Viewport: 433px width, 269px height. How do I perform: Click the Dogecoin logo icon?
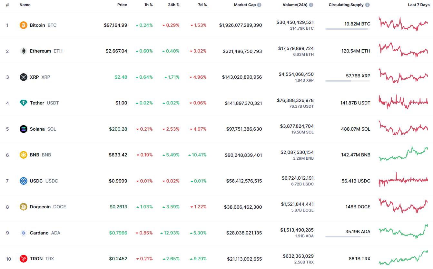[x=24, y=207]
